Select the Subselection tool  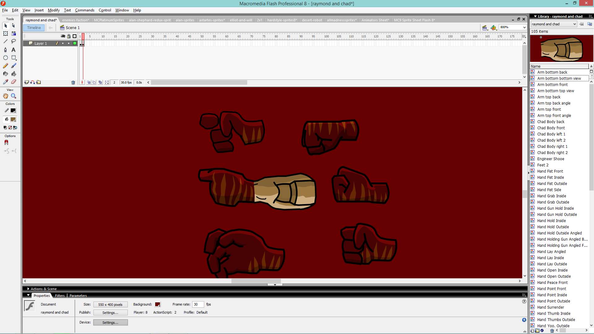13,25
